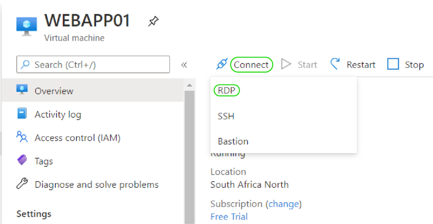
Task: Click the WEBAPP01 virtual machine icon
Action: 27,27
